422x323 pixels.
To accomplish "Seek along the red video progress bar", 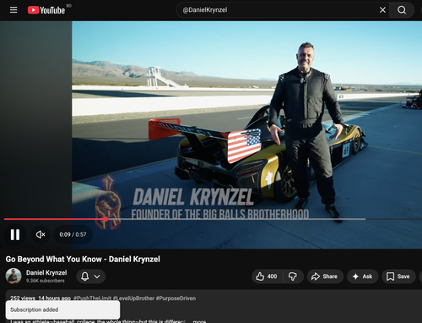I will [x=213, y=219].
